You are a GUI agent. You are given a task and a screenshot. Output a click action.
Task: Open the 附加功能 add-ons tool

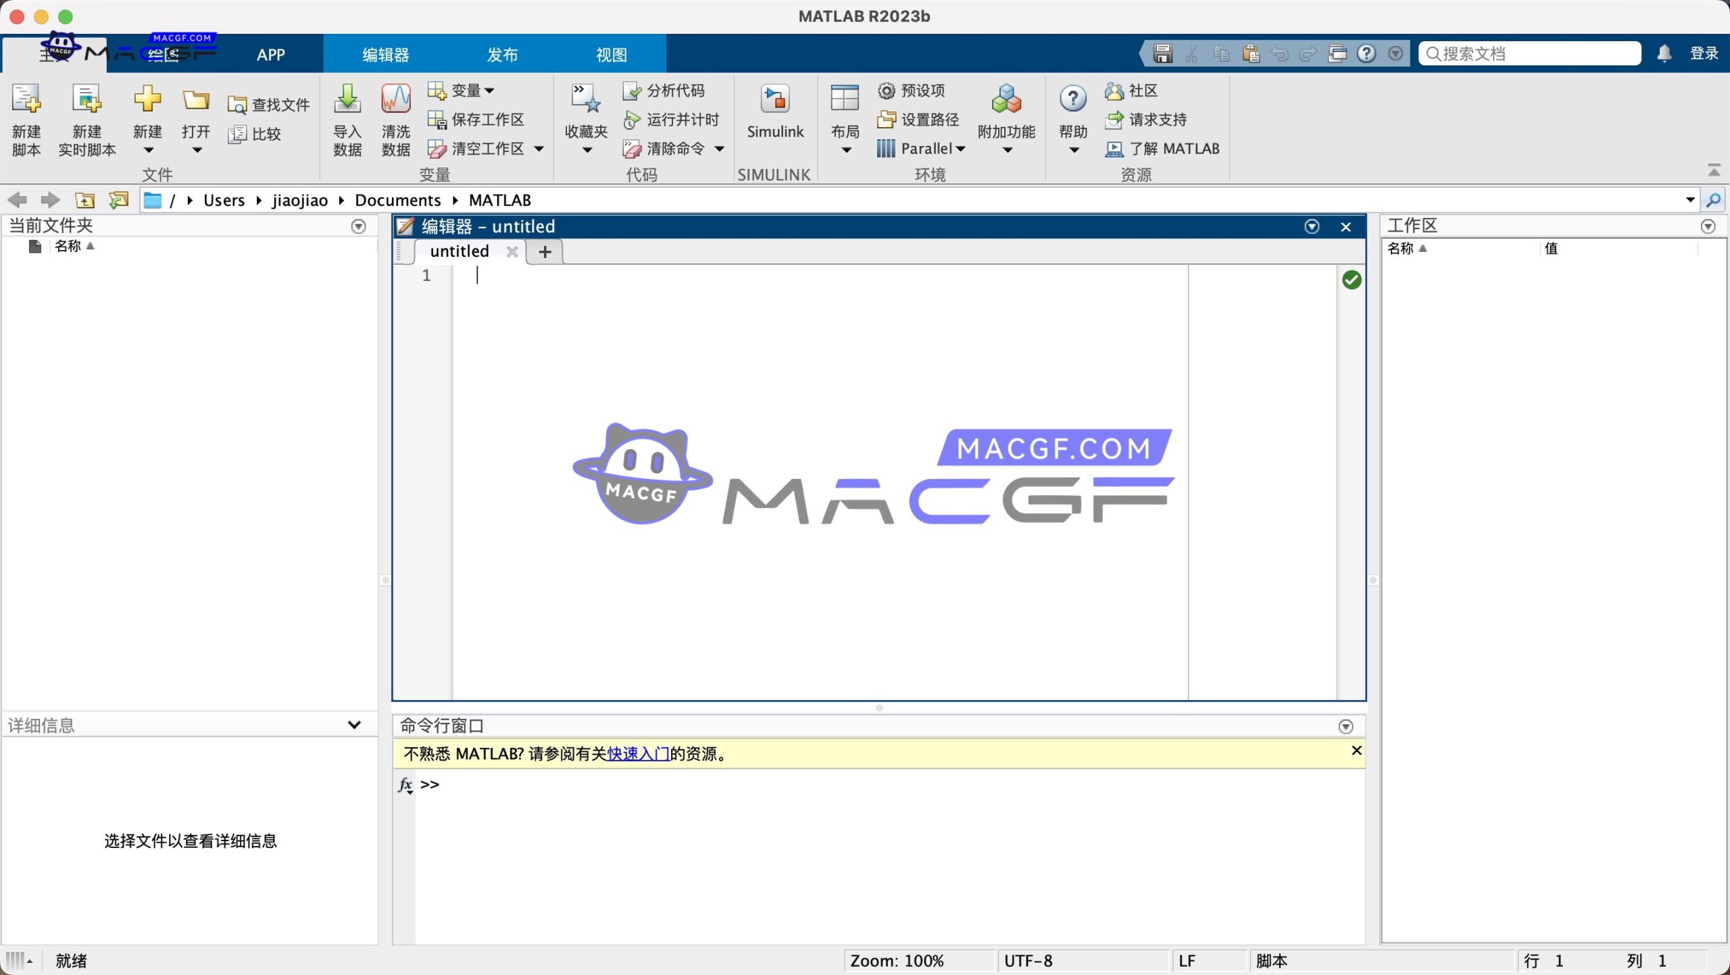[x=1005, y=116]
